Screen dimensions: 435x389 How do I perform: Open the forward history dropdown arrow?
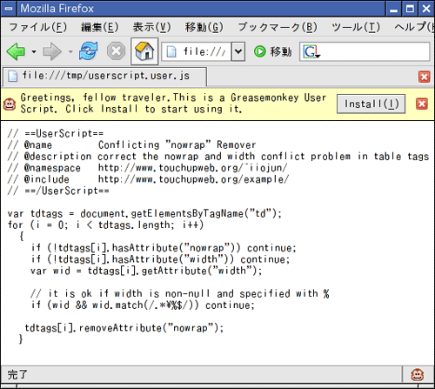(70, 52)
